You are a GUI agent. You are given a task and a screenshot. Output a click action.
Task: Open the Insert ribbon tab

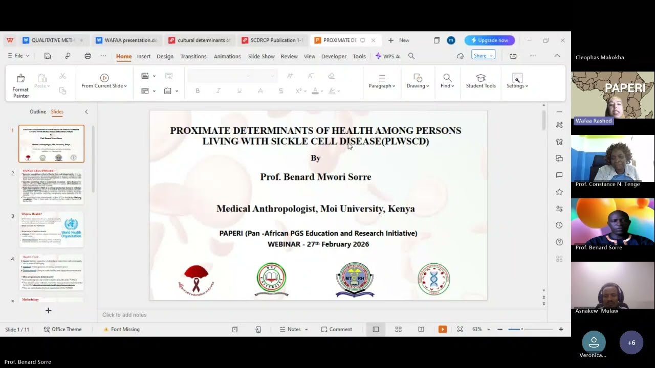(144, 56)
